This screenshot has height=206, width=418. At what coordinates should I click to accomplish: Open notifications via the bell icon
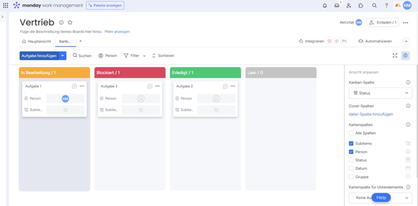click(324, 5)
